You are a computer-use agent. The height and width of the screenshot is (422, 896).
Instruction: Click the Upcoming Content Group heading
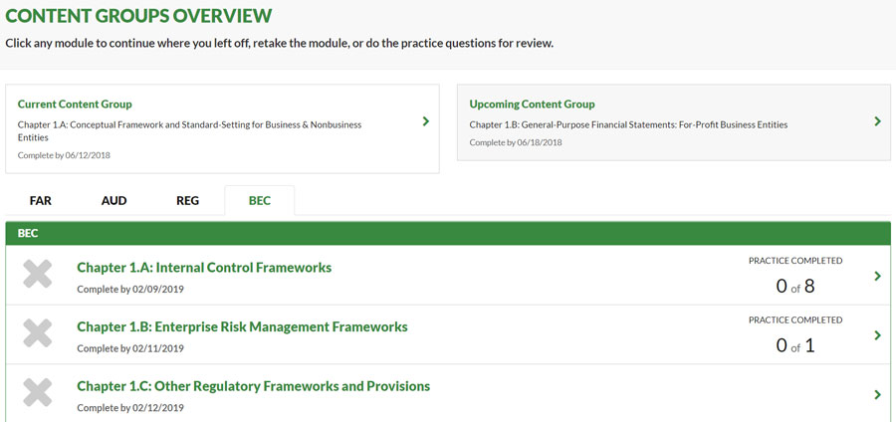click(x=532, y=104)
